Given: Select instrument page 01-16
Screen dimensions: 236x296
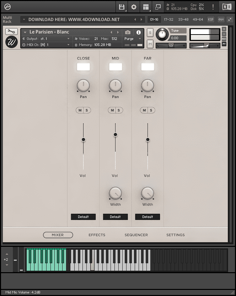Looking at the screenshot, I should pyautogui.click(x=154, y=20).
